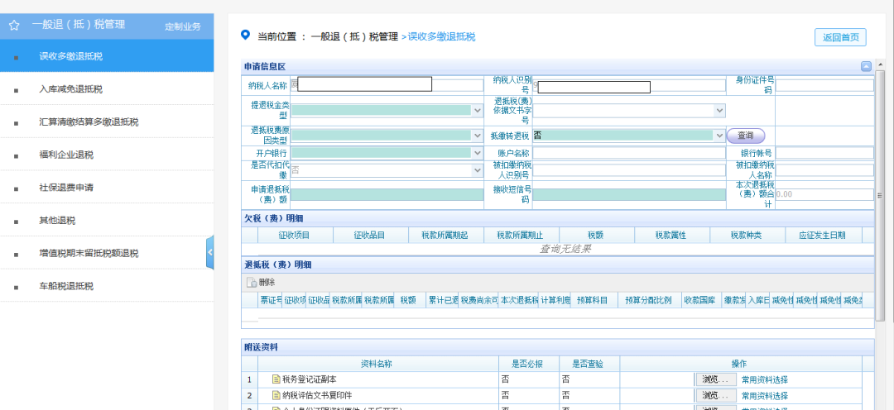This screenshot has width=894, height=410.
Task: Select 汇算清缴结算多缴退抵税 in sidebar
Action: (107, 122)
